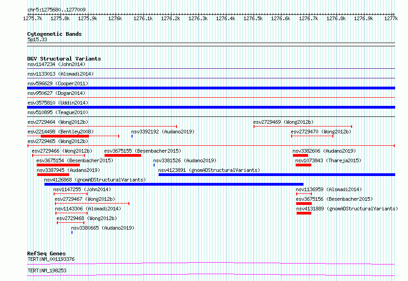Screen dimensions: 408x281
Task: Select TERT|NM_198253 RefSeq gene label
Action: click(47, 270)
